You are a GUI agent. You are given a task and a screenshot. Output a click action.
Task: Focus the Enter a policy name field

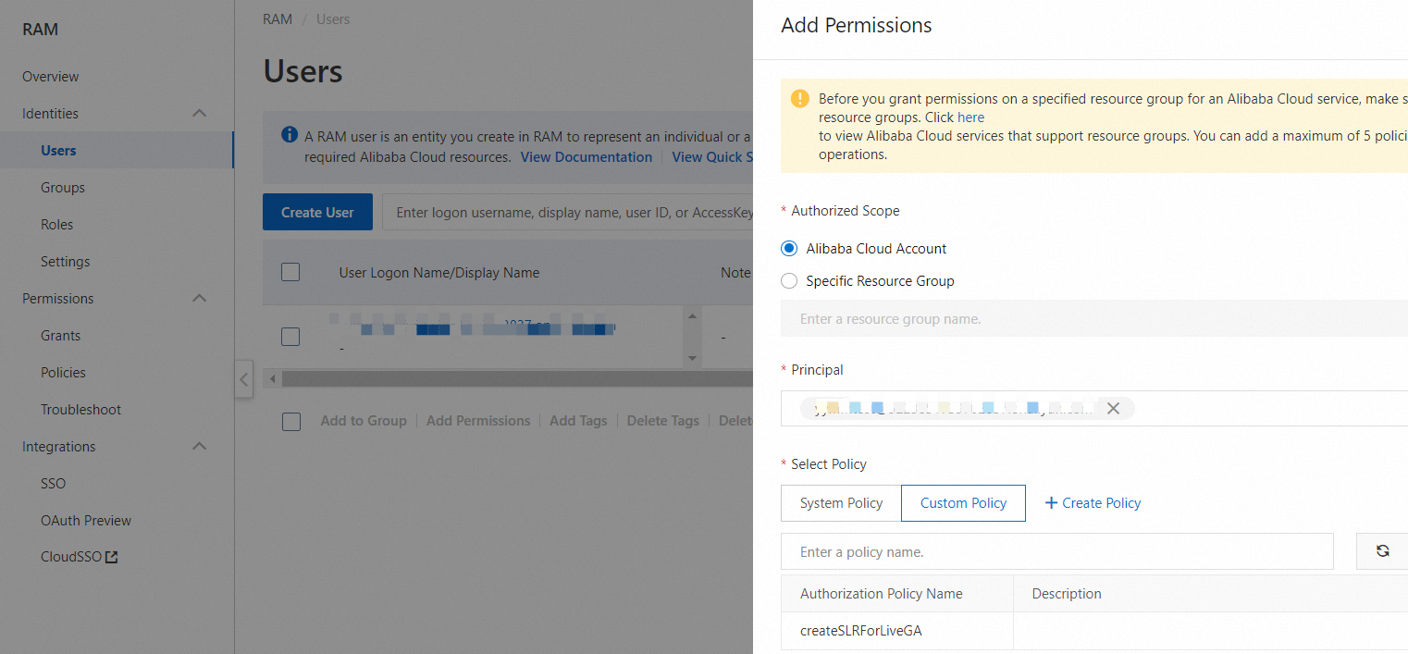[x=1057, y=551]
